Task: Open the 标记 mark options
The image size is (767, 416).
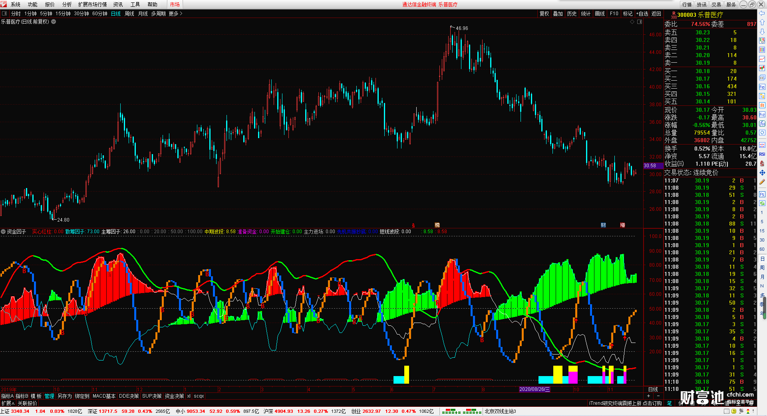Action: (628, 14)
